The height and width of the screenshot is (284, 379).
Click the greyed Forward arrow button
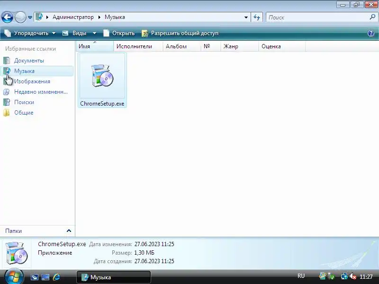click(x=20, y=18)
